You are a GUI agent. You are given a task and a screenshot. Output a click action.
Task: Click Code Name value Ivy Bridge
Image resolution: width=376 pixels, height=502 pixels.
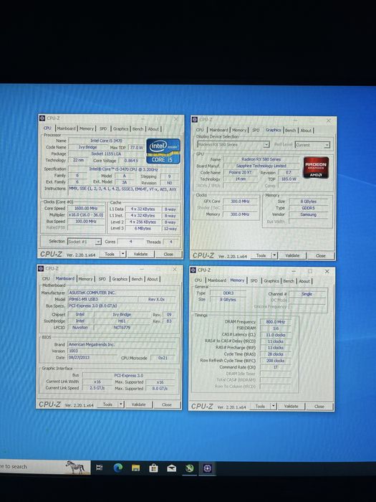(x=87, y=147)
